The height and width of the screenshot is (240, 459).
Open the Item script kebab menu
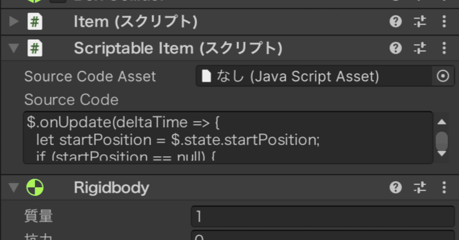point(444,22)
